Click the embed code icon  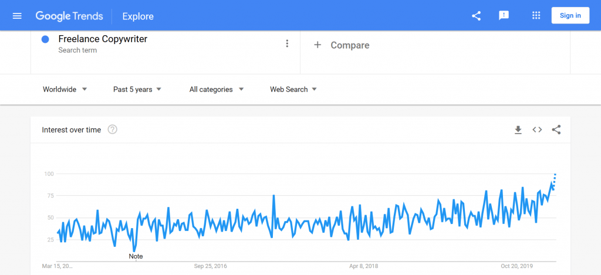(x=537, y=130)
